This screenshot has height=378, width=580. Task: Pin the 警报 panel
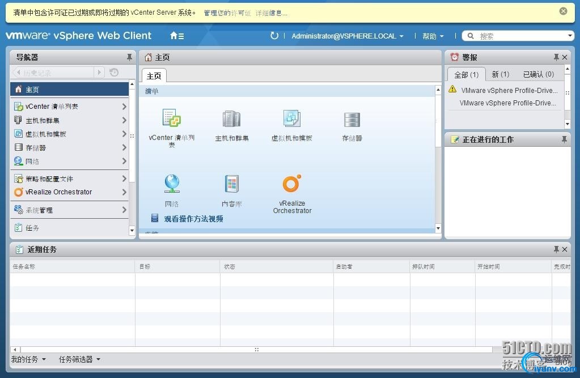click(x=556, y=57)
